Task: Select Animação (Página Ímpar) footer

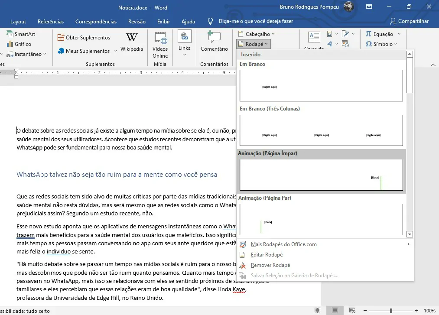Action: pos(321,175)
